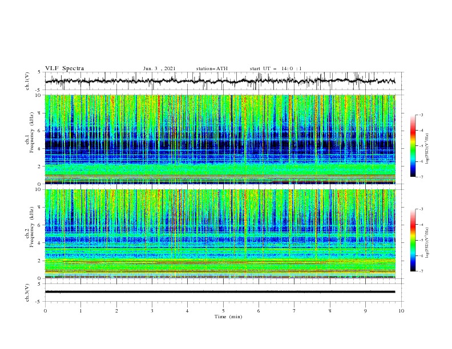The width and height of the screenshot is (452, 349).
Task: Select the "Time (min)" axis label
Action: 228,316
